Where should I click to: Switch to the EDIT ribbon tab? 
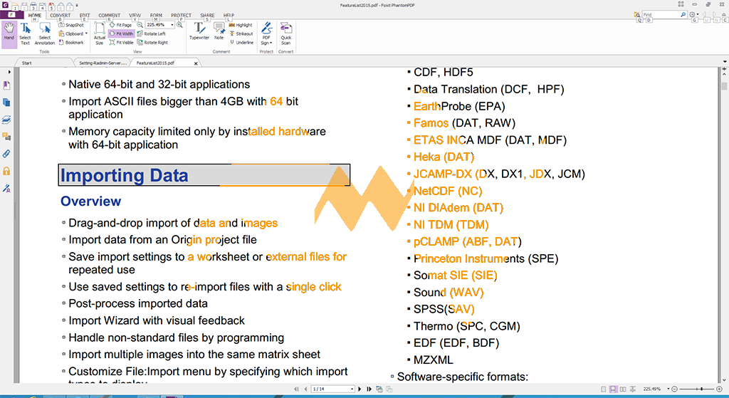tap(85, 16)
